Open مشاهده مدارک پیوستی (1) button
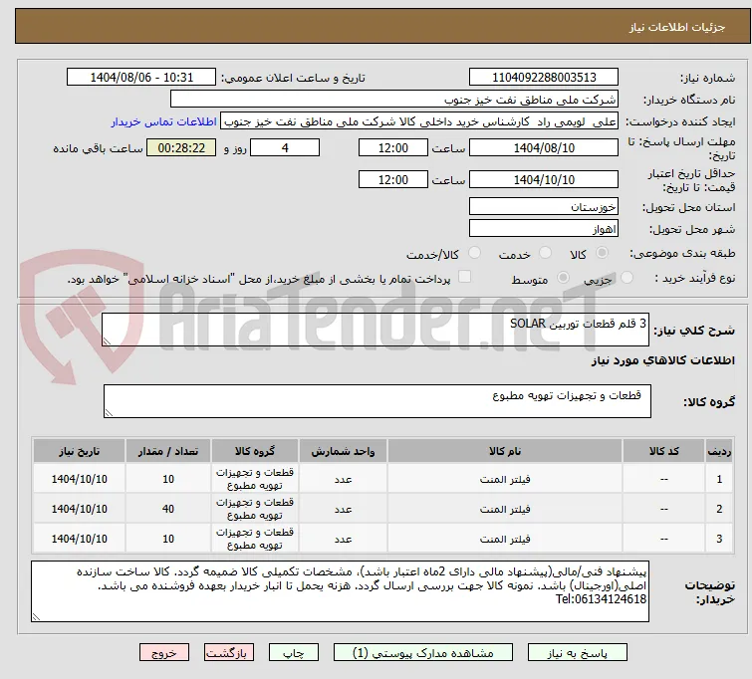 [x=423, y=653]
